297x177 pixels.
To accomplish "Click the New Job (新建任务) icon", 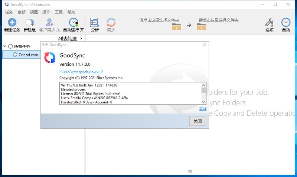I will [12, 23].
